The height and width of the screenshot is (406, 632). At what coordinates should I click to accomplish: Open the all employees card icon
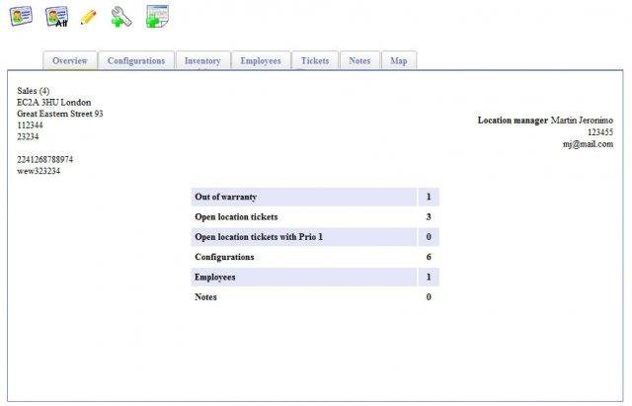pos(57,17)
